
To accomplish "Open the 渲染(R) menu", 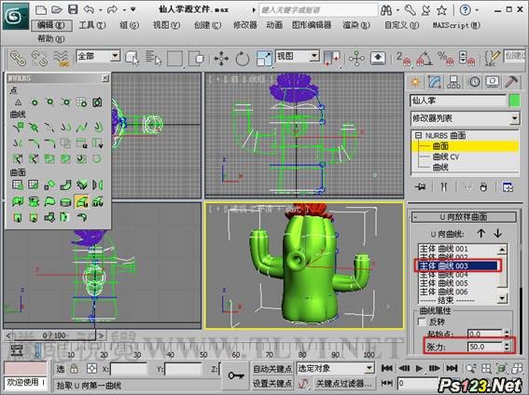I will click(356, 25).
